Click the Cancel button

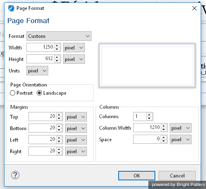pyautogui.click(x=177, y=176)
